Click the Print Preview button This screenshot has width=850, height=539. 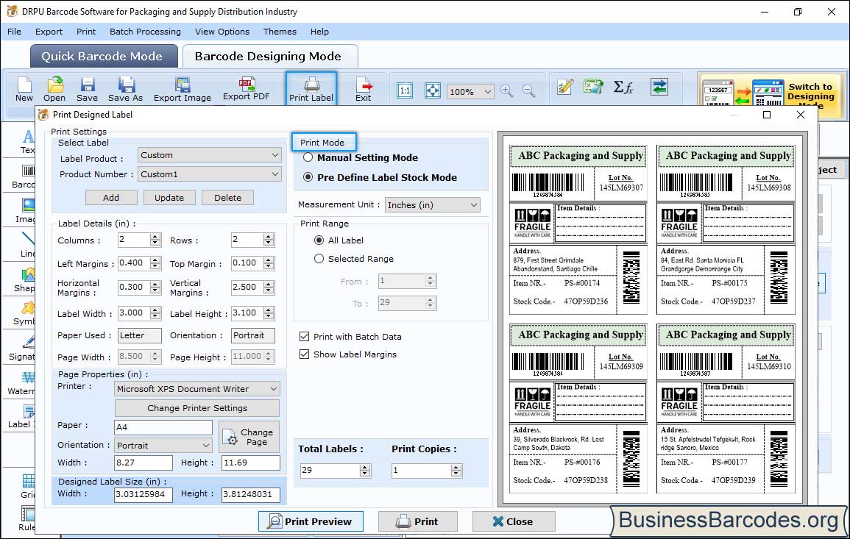click(311, 521)
